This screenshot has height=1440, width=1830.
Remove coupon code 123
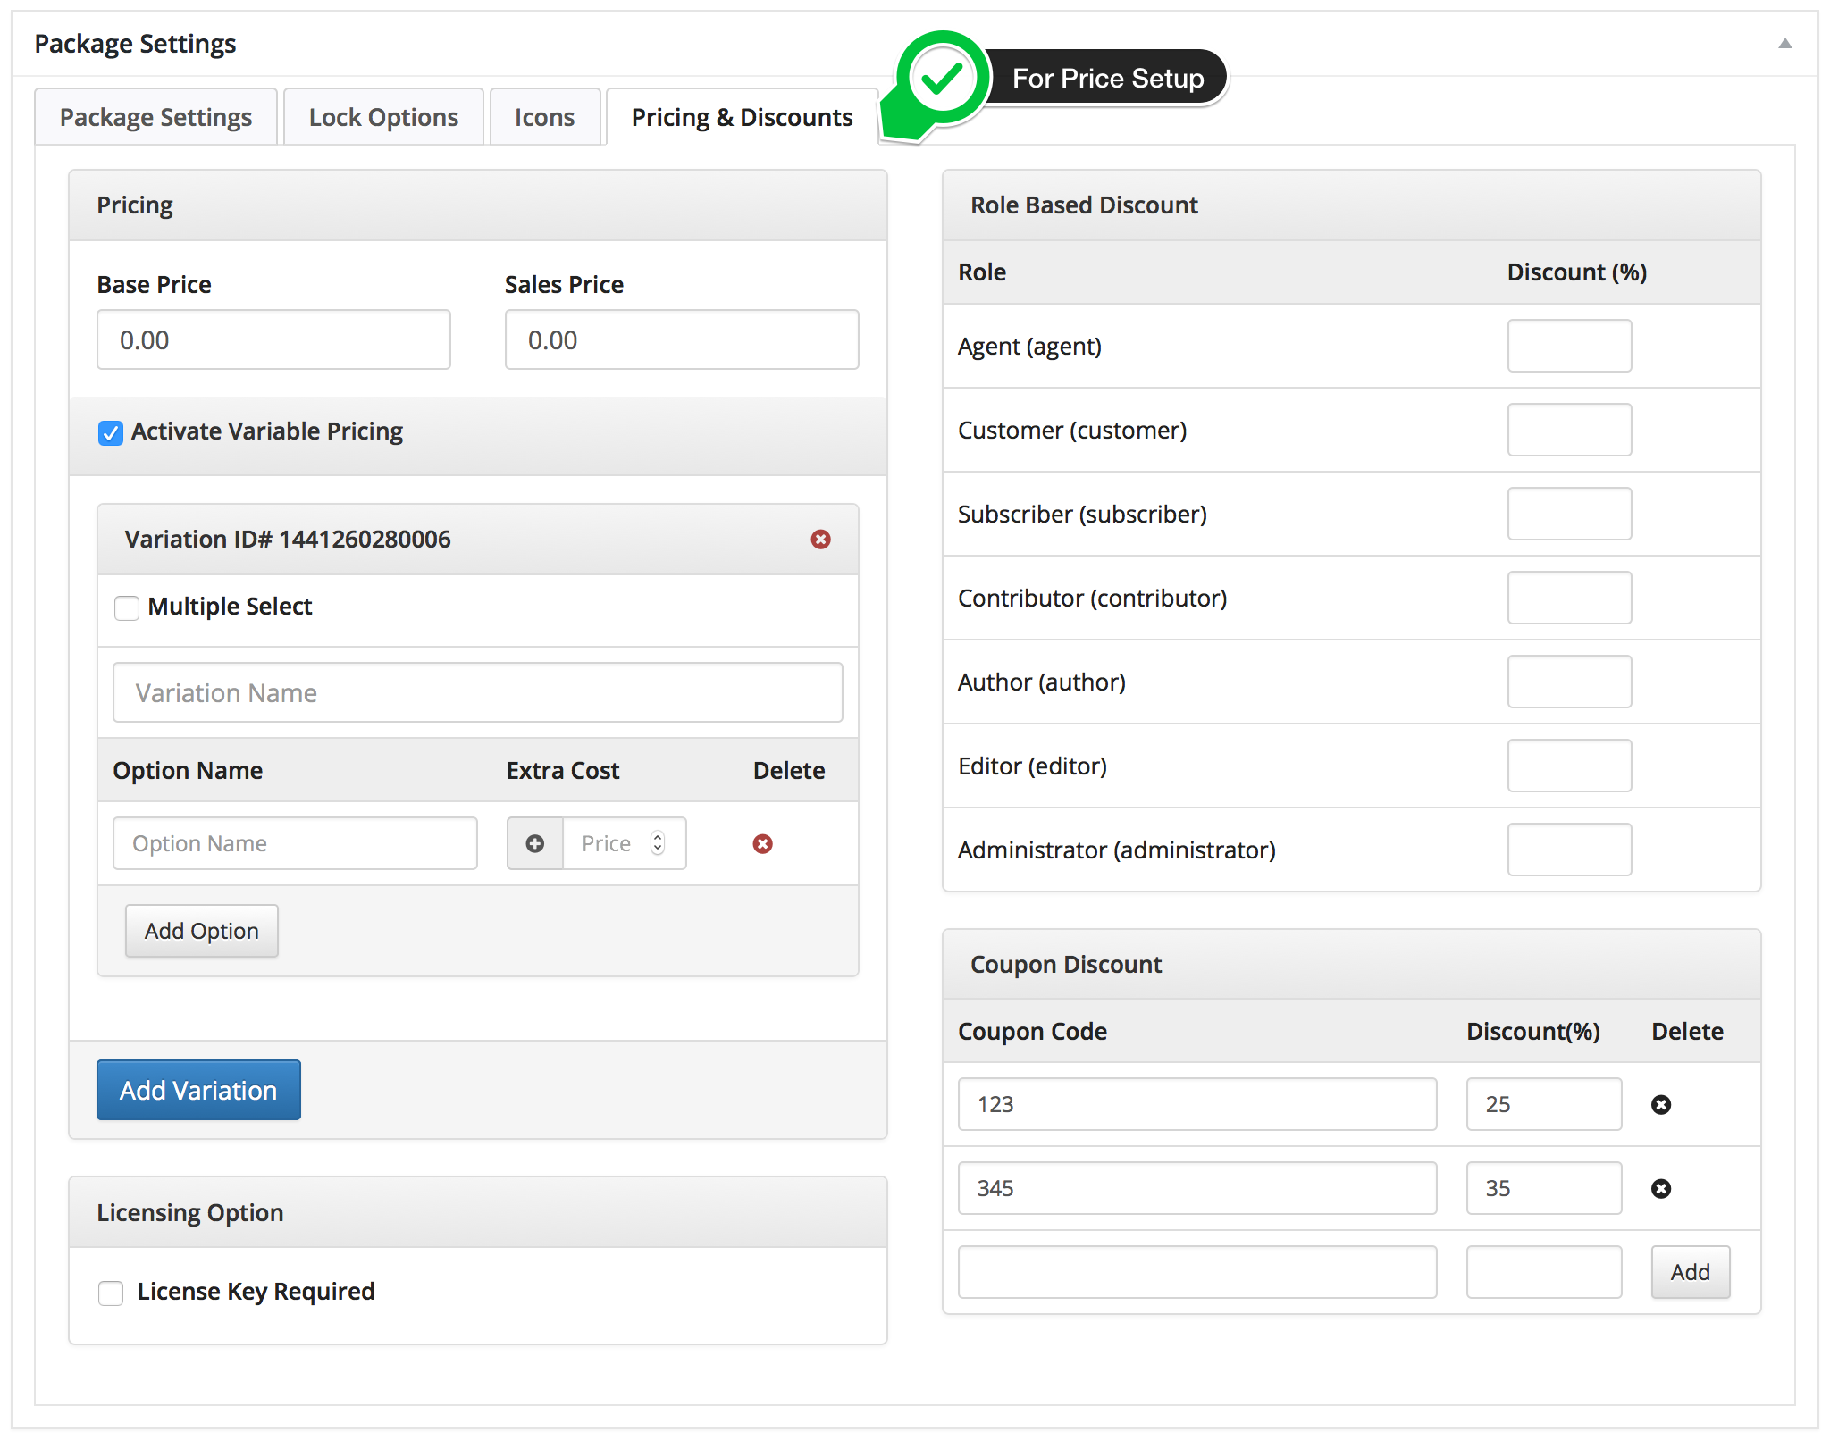(x=1660, y=1104)
